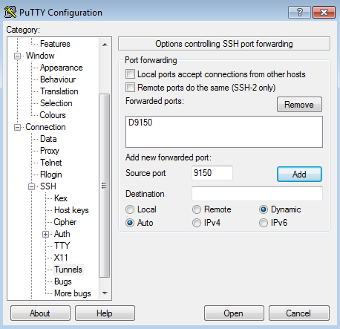Choose the IPv4 radio option
The width and height of the screenshot is (340, 329).
197,223
